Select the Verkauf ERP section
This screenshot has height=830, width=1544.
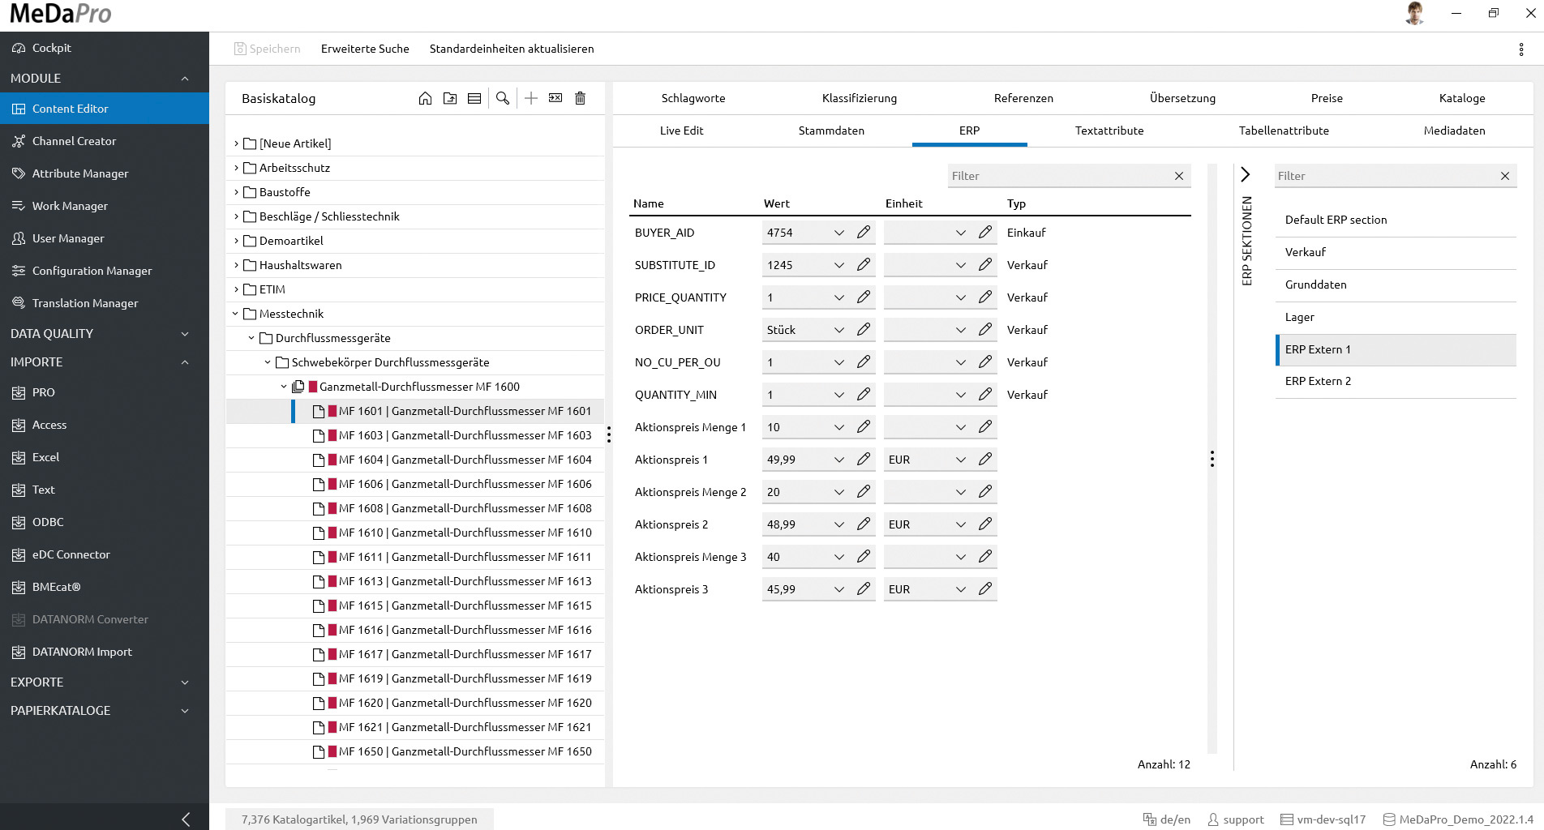1396,252
